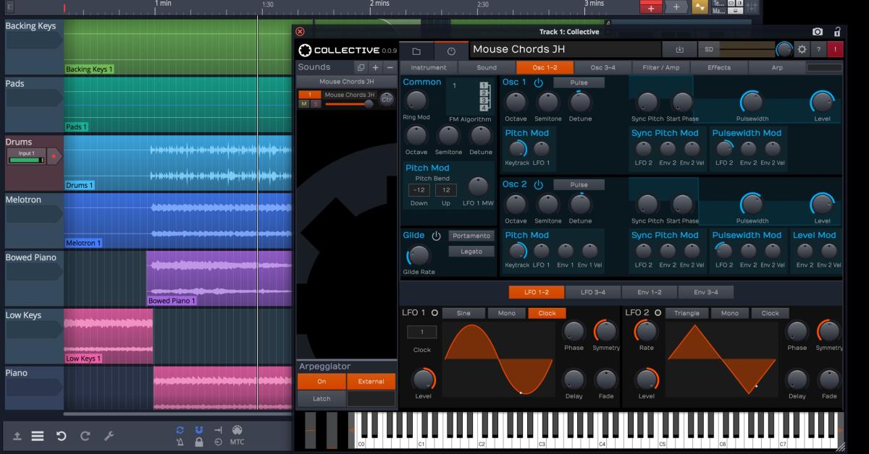Open the Pulse waveform selector for Osc 2
This screenshot has height=454, width=869.
click(x=579, y=184)
